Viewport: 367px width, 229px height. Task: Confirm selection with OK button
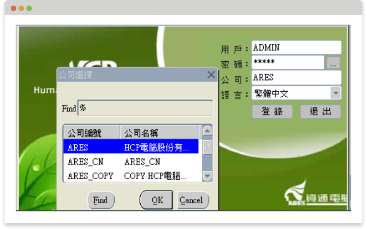(x=156, y=200)
